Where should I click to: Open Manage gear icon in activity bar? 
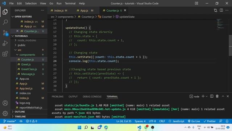click(5, 113)
